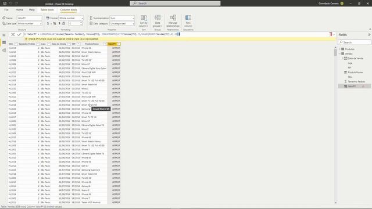
Task: Switch to Data view in left sidebar
Action: point(4,42)
